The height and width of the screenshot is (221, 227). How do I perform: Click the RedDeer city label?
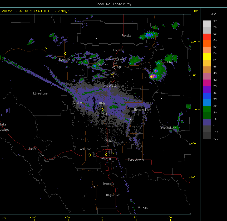(x=116, y=67)
